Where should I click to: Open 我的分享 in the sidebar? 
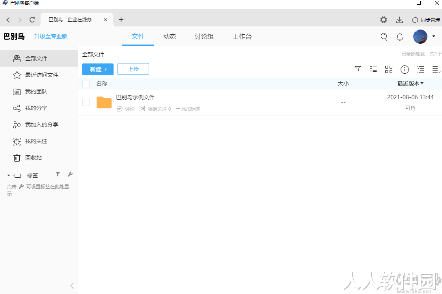click(x=39, y=108)
